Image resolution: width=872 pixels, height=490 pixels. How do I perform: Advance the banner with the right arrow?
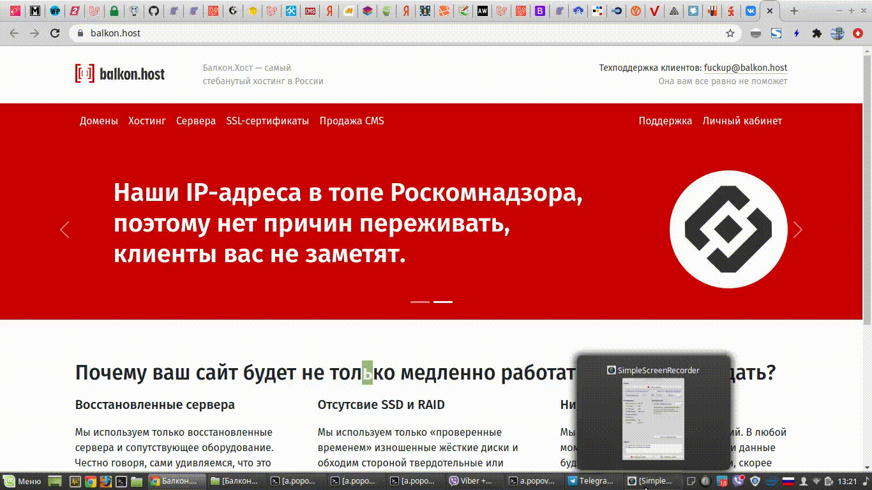tap(797, 230)
